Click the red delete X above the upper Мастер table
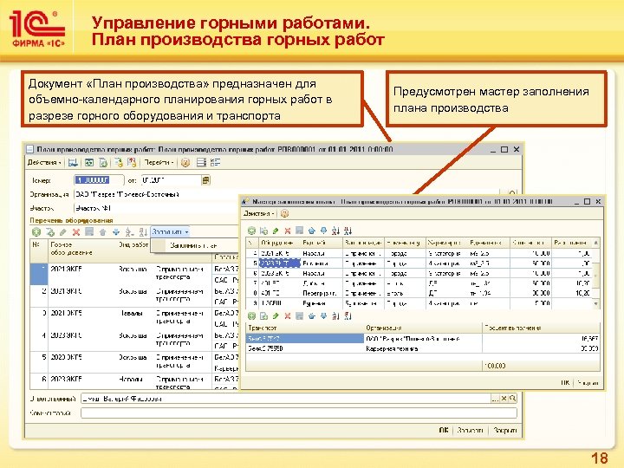Image resolution: width=624 pixels, height=468 pixels. tap(288, 231)
